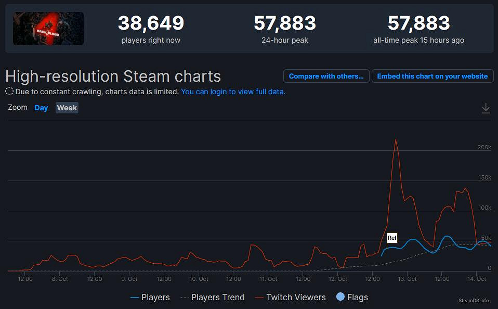Switch zoom to Day view
The width and height of the screenshot is (498, 309).
coord(41,108)
